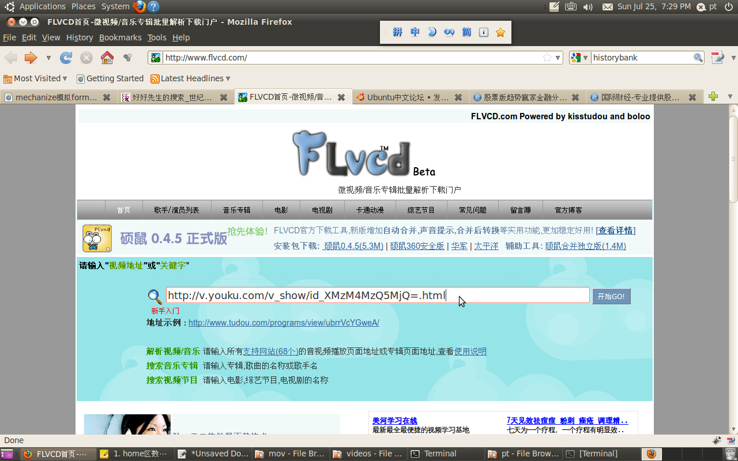Image resolution: width=738 pixels, height=461 pixels.
Task: Click the orange forward arrow button
Action: pyautogui.click(x=31, y=58)
